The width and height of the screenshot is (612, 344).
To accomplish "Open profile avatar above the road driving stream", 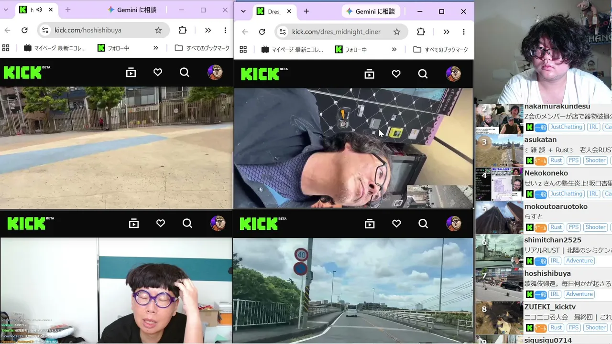I will [x=453, y=224].
